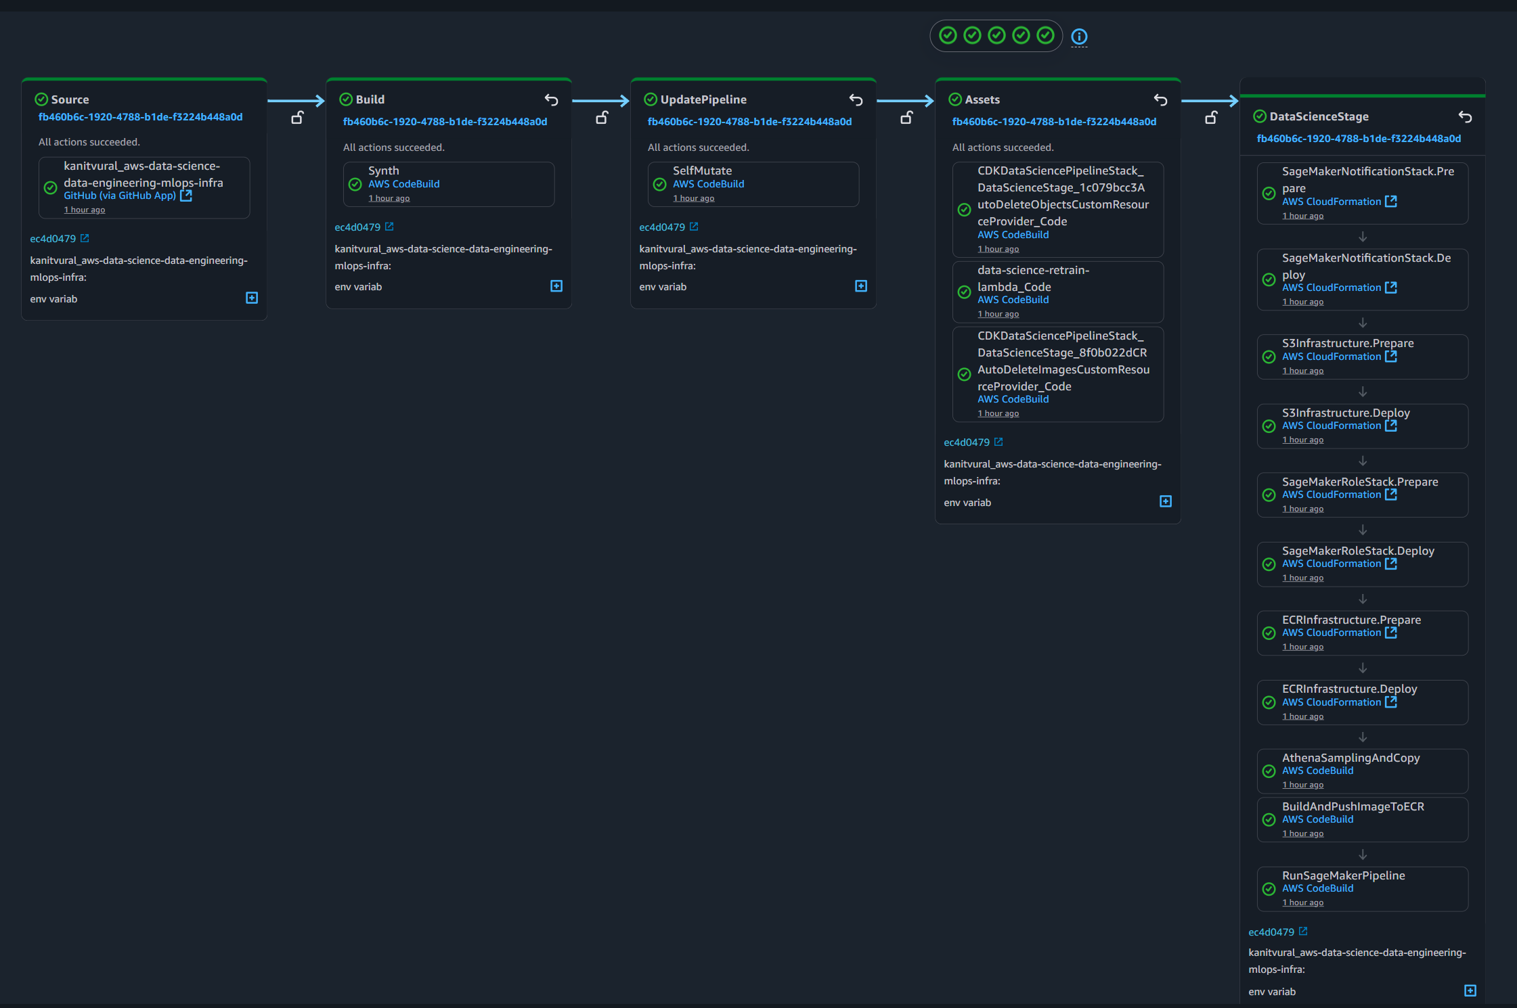Click the 'ECRInfrastructure.Deploy' action name
Screen dimensions: 1517x1008
coord(1349,689)
